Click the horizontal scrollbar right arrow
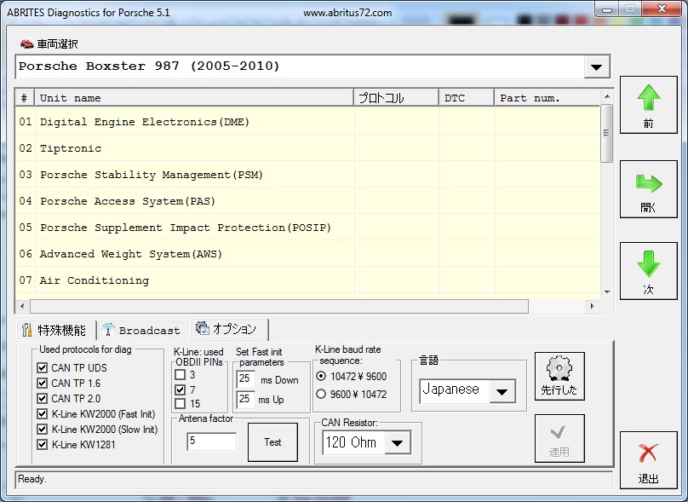The width and height of the screenshot is (688, 502). pyautogui.click(x=593, y=306)
